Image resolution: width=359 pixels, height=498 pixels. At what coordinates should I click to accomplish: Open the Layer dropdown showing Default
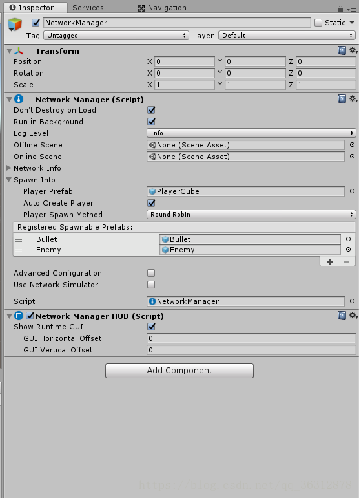click(287, 36)
